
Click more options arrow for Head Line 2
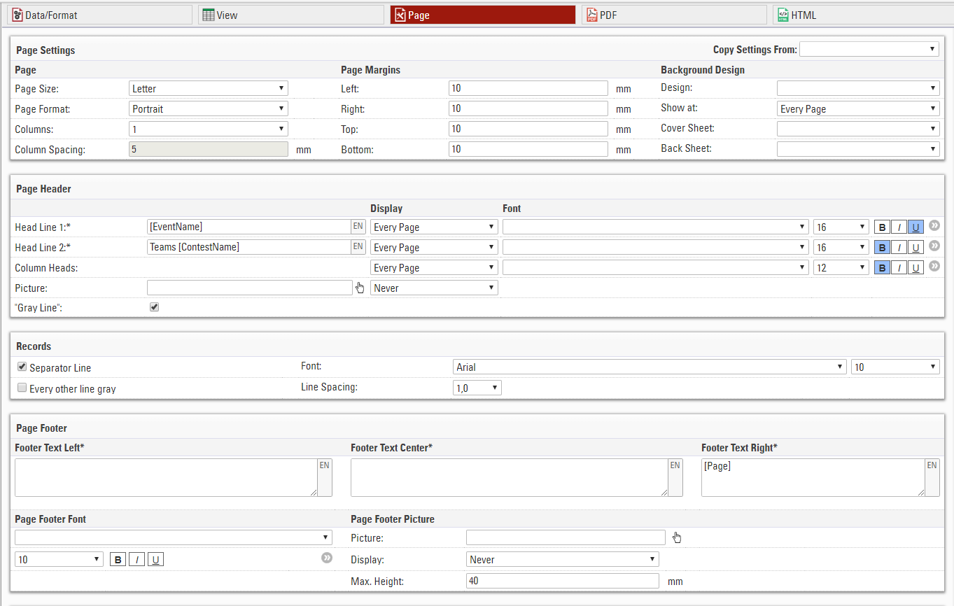[x=934, y=246]
